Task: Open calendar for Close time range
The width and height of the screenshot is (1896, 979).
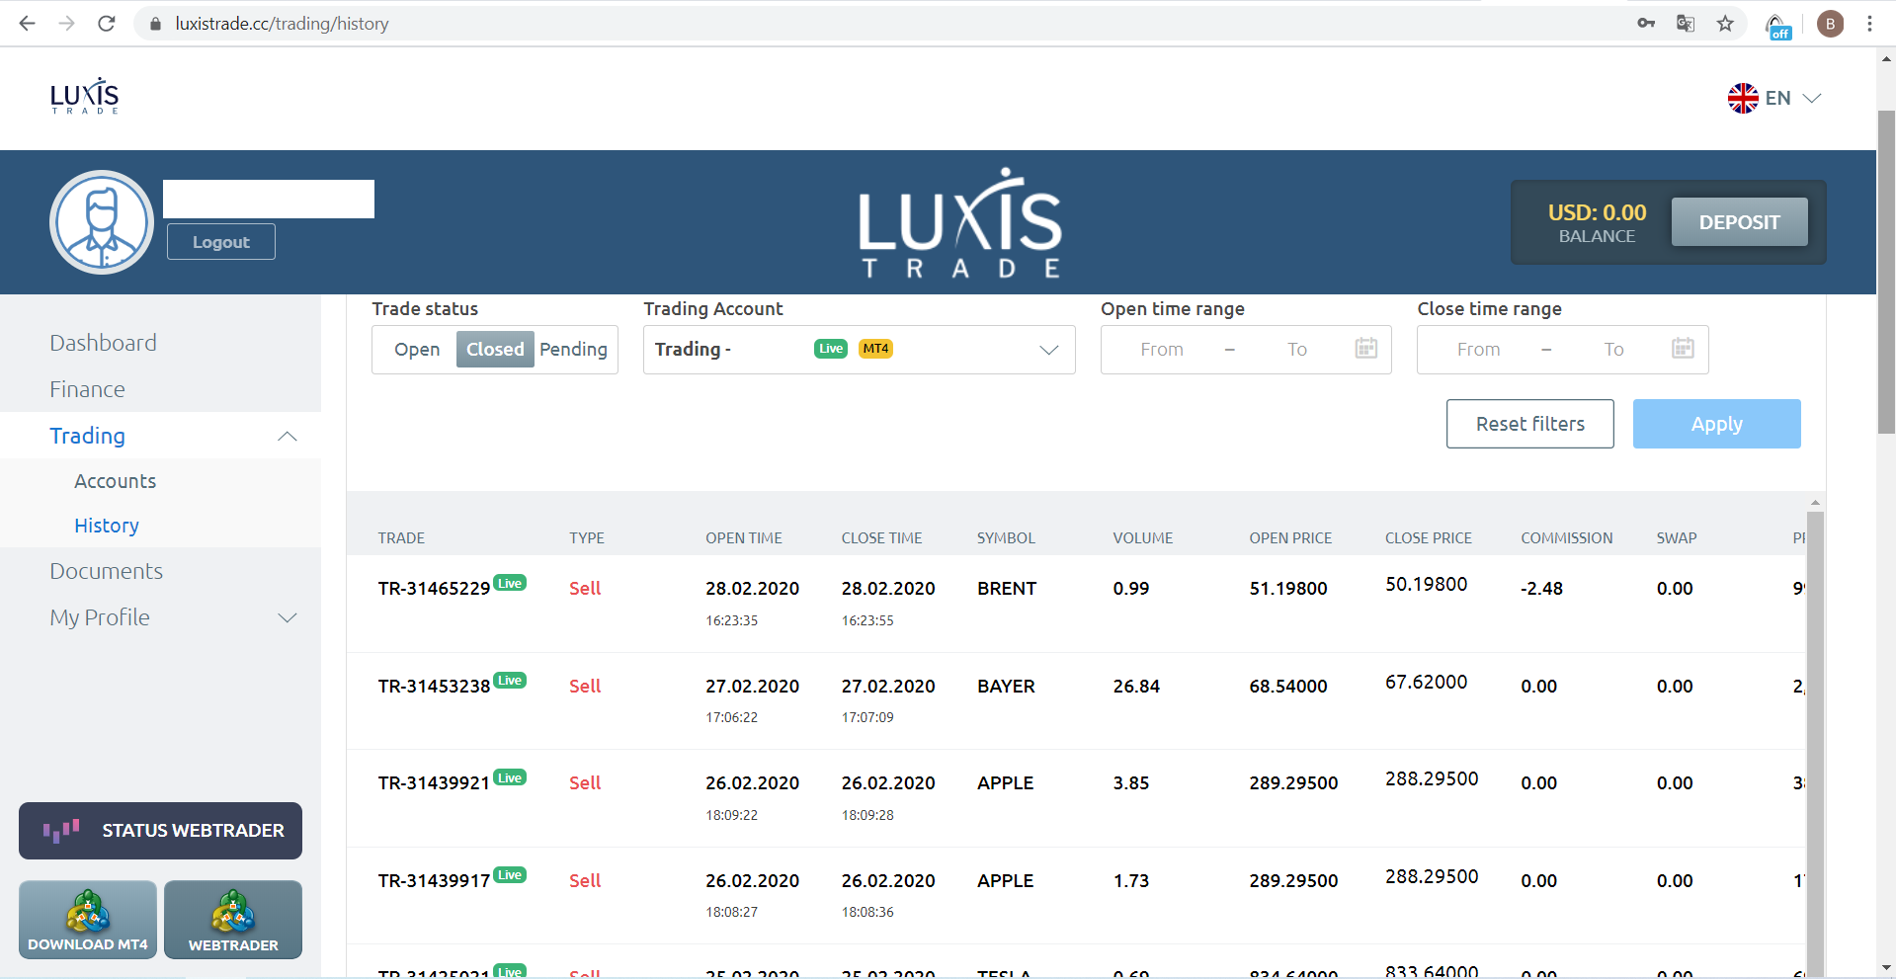Action: click(1683, 348)
